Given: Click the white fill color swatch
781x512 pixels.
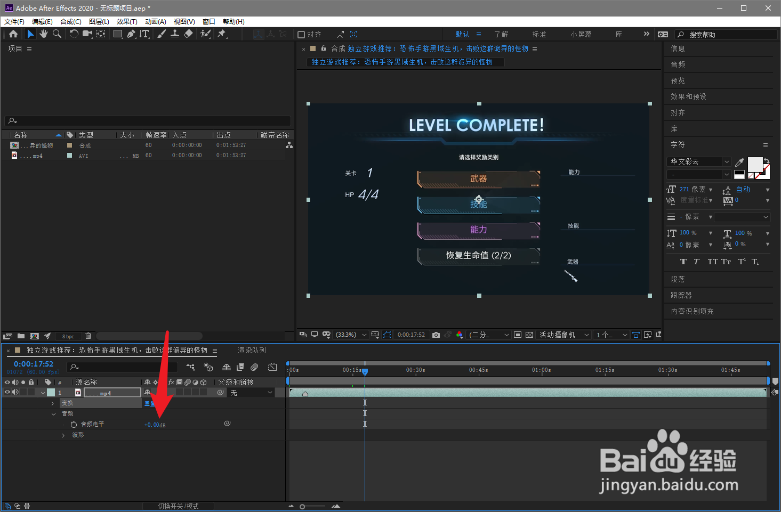Looking at the screenshot, I should pyautogui.click(x=755, y=165).
